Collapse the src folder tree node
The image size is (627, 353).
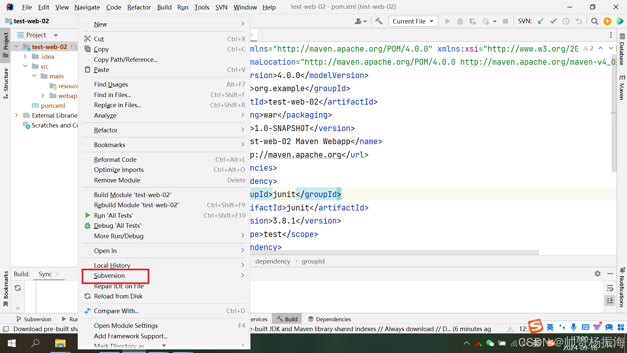[25, 66]
